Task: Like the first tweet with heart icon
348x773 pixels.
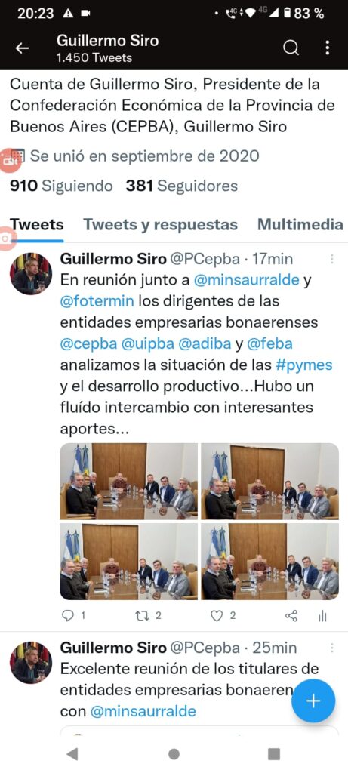Action: click(217, 615)
